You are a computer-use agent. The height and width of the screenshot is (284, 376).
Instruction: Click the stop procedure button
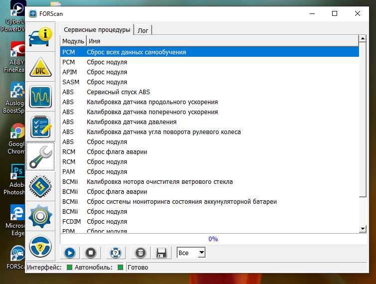(91, 253)
